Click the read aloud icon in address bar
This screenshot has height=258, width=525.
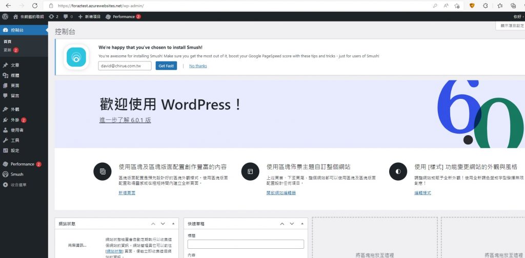pyautogui.click(x=446, y=6)
